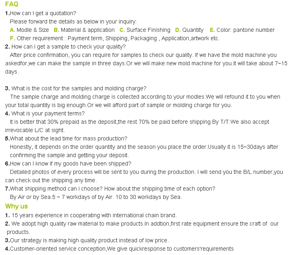The width and height of the screenshot is (301, 255).
Task: Click question about samples and molding charge cost
Action: (x=76, y=88)
